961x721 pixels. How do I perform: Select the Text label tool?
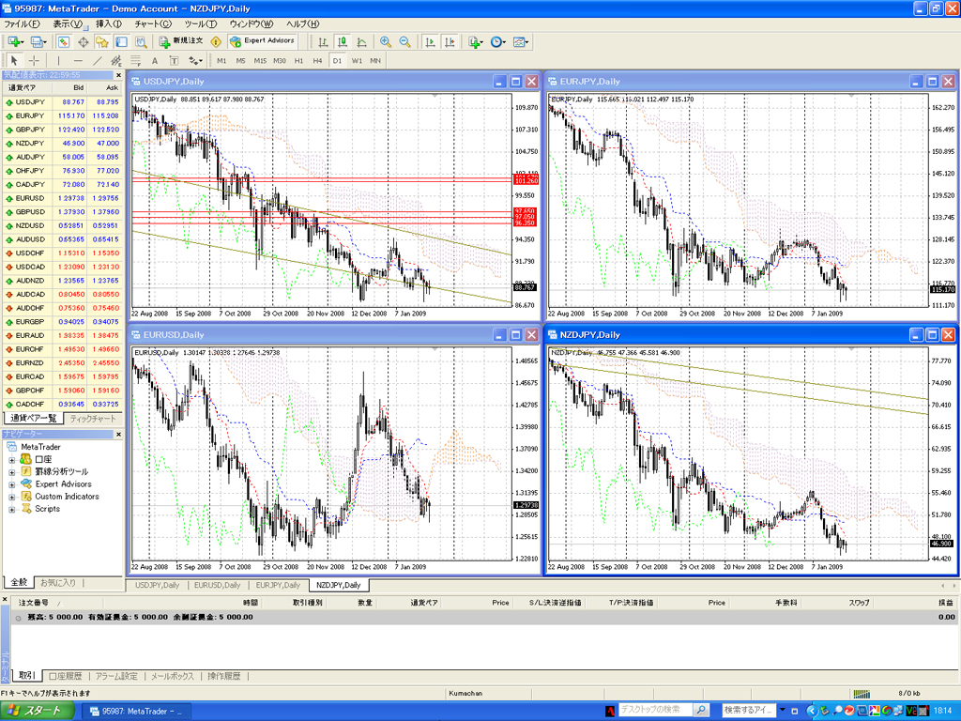pos(155,60)
